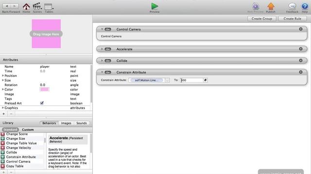The width and height of the screenshot is (311, 174).
Task: Remove the Constrain Attribute behavior
Action: 301,72
